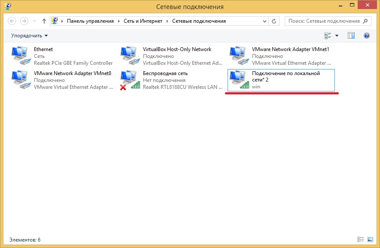
Task: Open the help question mark icon
Action: (366, 36)
